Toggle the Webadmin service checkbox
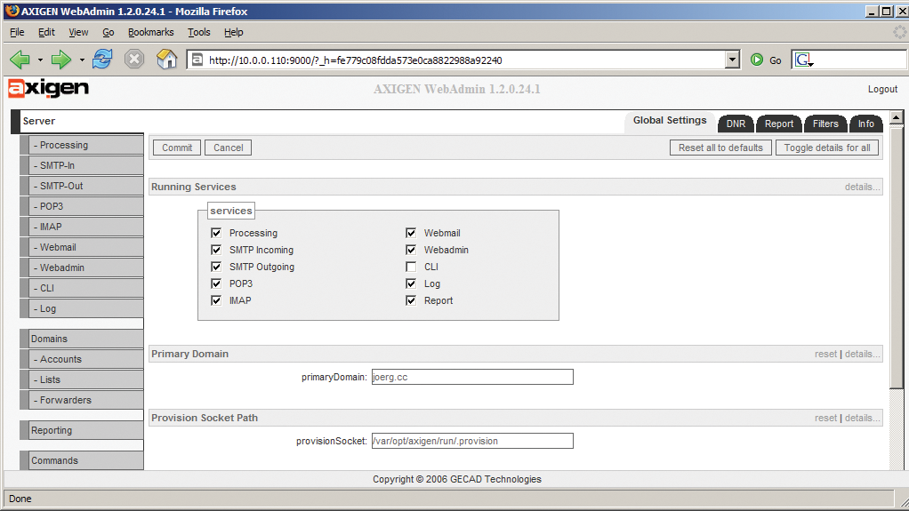This screenshot has width=909, height=511. tap(411, 250)
